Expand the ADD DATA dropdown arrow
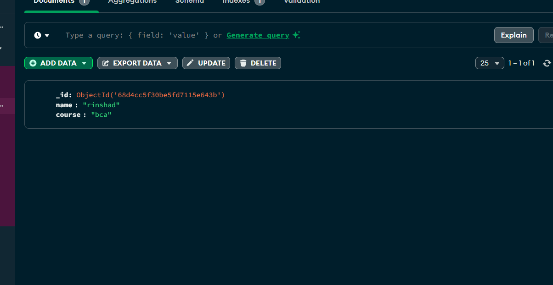This screenshot has width=553, height=285. pos(84,63)
